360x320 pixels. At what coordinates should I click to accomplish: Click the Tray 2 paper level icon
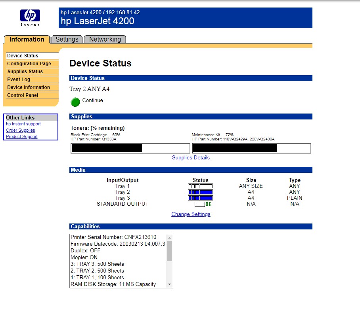(x=201, y=192)
